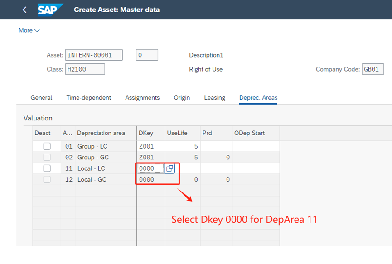Open value help icon beside DKey 0000

(169, 168)
